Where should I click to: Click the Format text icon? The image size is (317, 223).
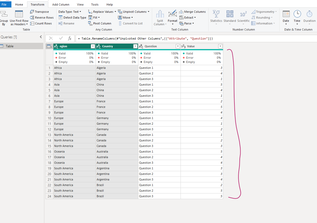[x=173, y=14]
